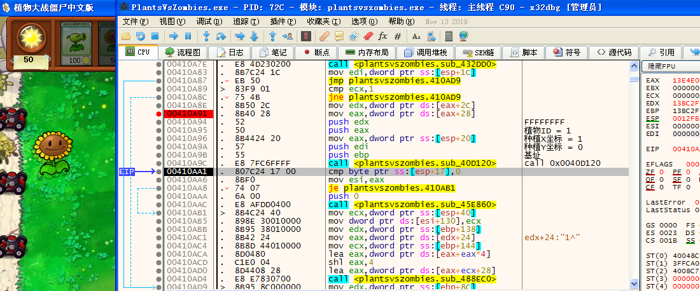
Task: Toggle breakpoint dot at address 00410AC4
Action: click(159, 245)
